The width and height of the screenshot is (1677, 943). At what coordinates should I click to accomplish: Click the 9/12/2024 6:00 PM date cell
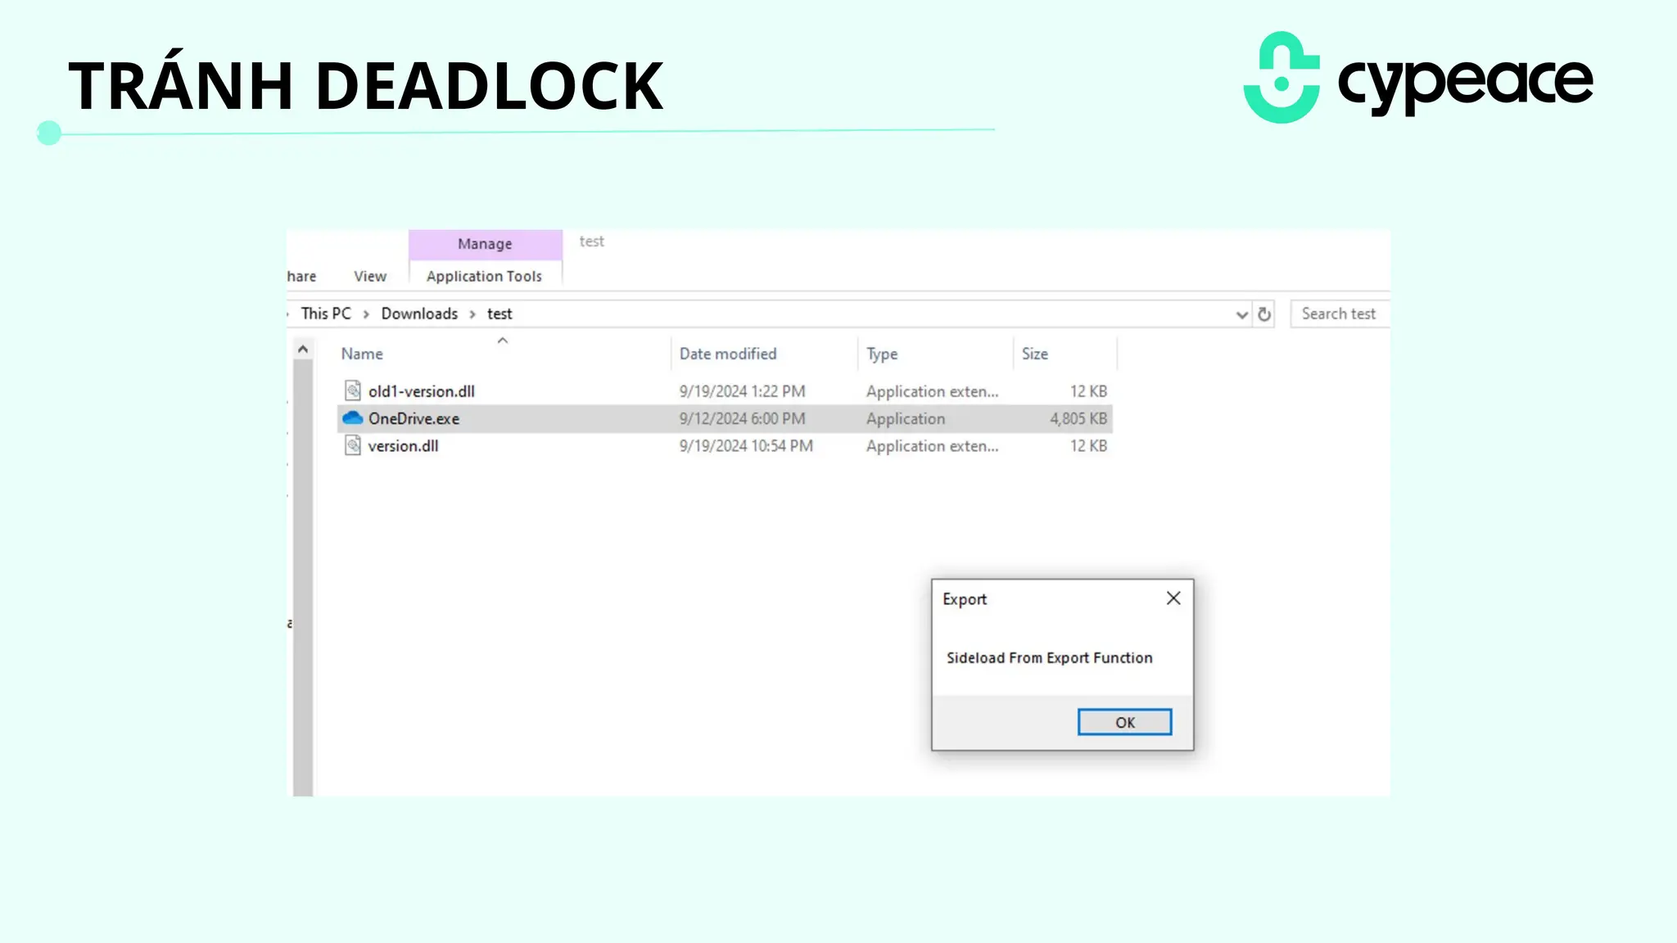pos(742,418)
